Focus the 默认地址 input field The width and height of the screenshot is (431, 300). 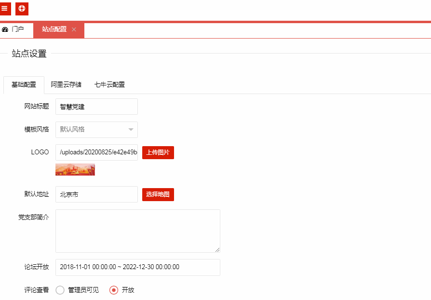pyautogui.click(x=96, y=195)
